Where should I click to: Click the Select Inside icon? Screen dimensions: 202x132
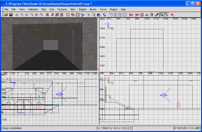(x=62, y=15)
